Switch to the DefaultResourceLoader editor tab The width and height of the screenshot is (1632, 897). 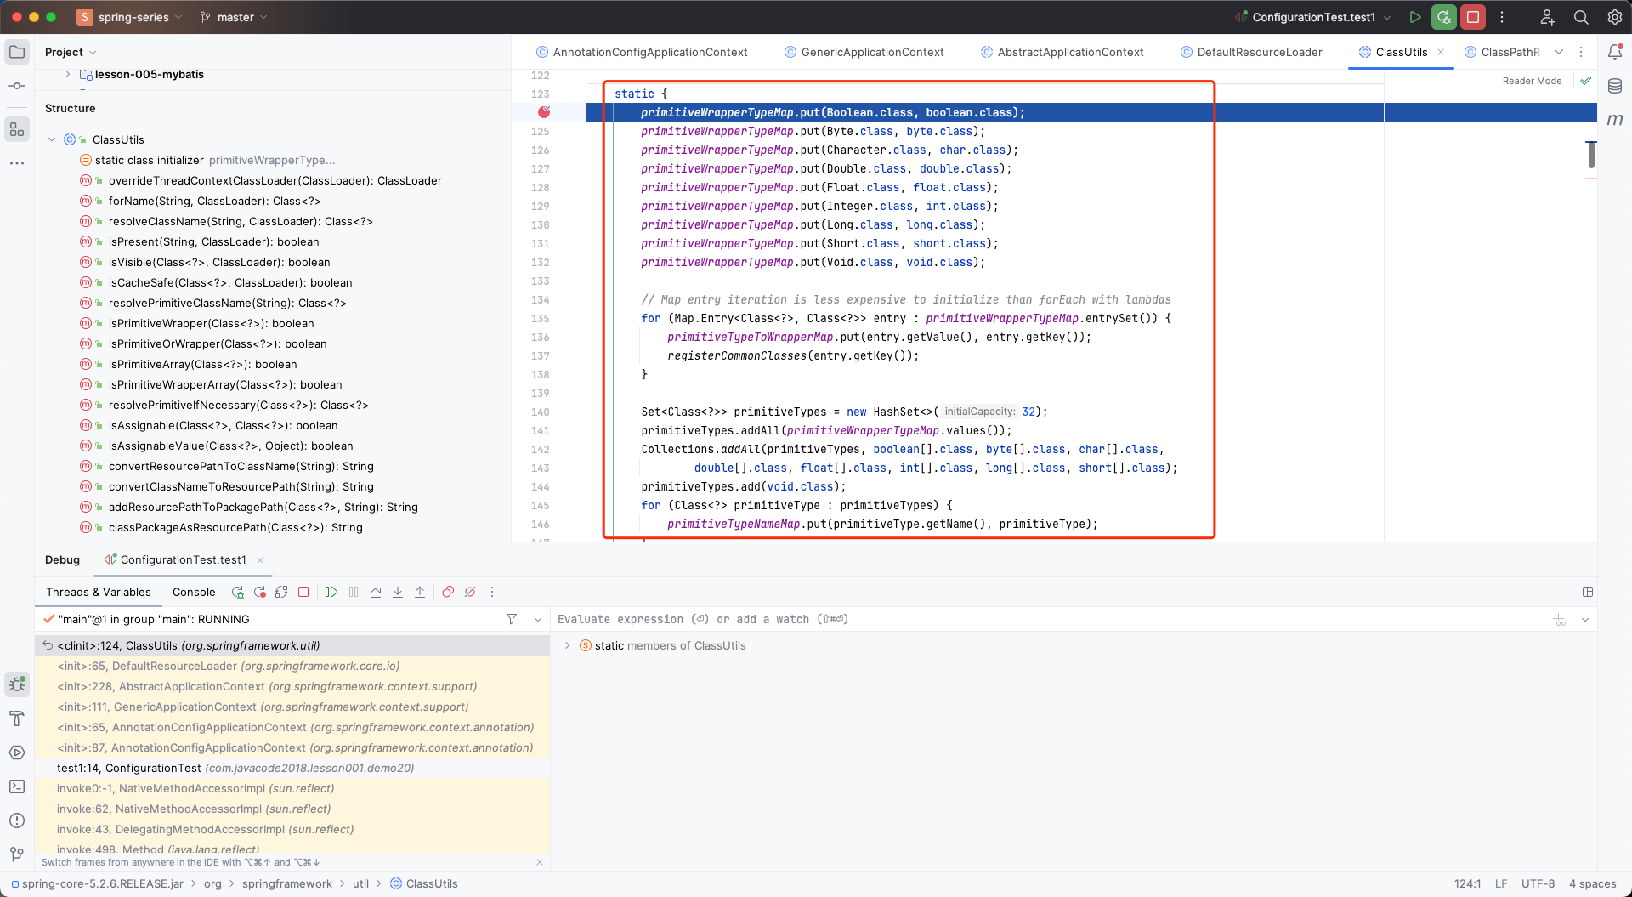1259,52
